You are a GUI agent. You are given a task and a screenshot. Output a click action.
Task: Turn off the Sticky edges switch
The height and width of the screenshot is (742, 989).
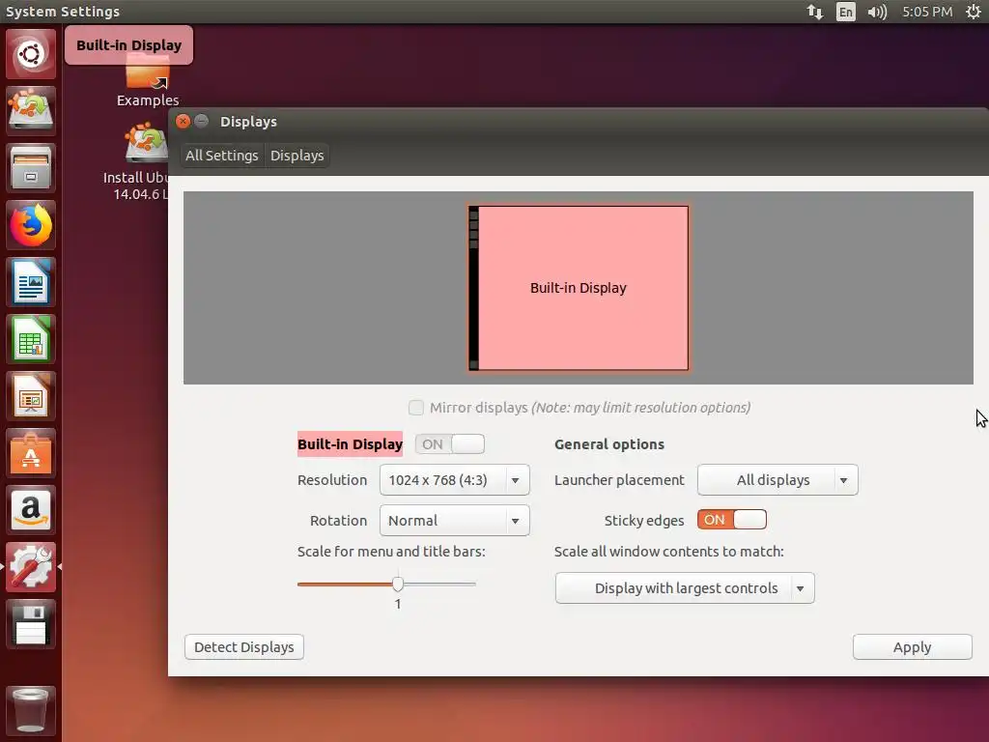(732, 520)
